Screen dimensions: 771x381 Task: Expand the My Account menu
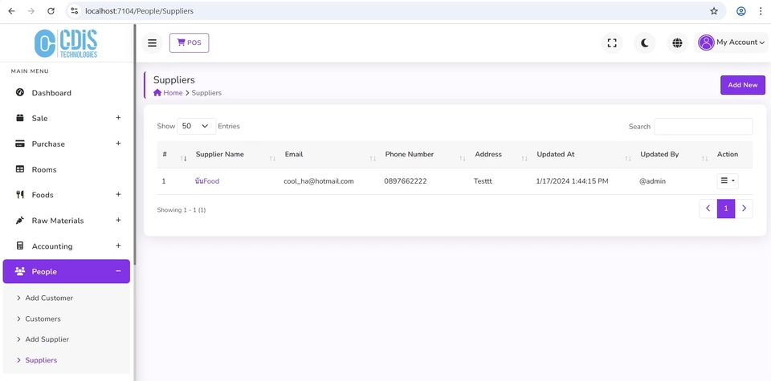[x=731, y=43]
